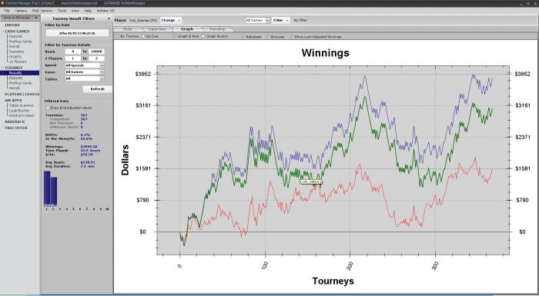
Task: Open Cash Games Sessions item
Action: tap(16, 52)
